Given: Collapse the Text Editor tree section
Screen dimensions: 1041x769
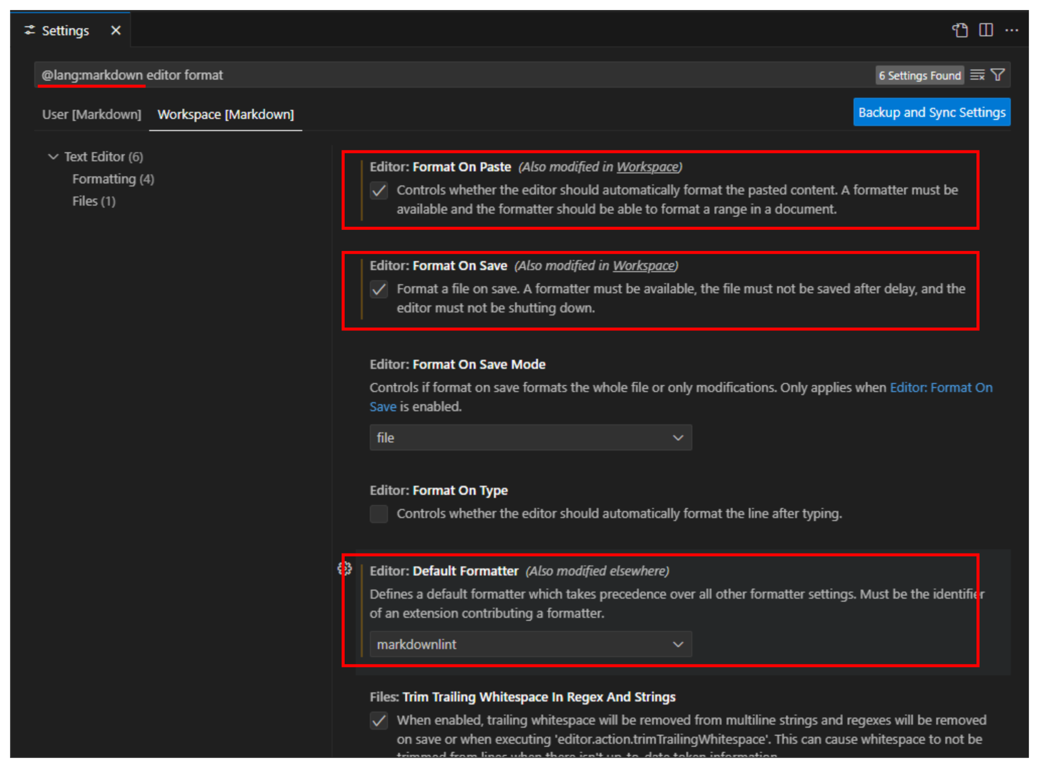Looking at the screenshot, I should [53, 157].
